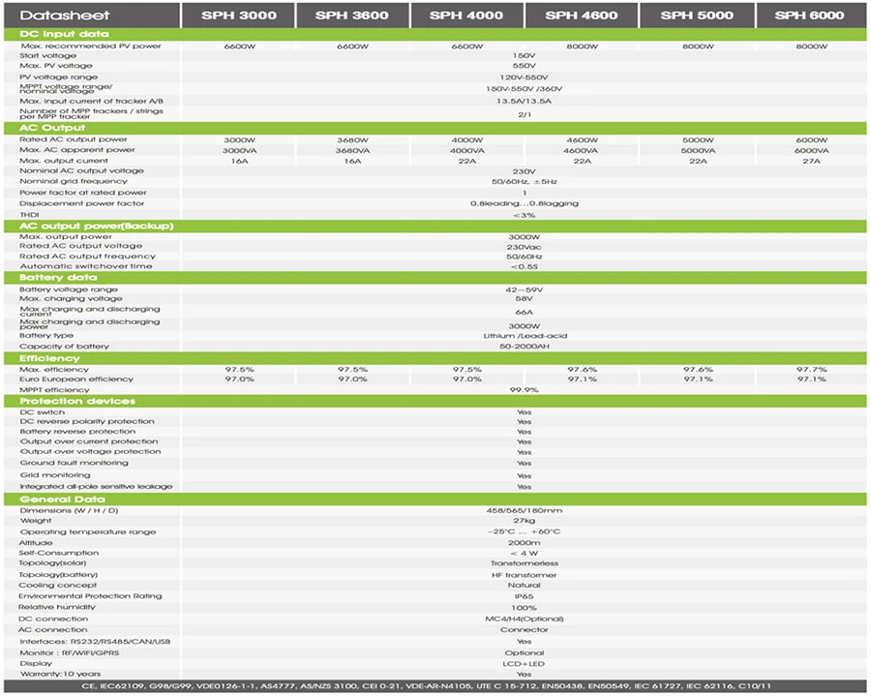Select the "MC4/H4(Optional)" DC connection value
Image resolution: width=871 pixels, height=697 pixels.
click(525, 619)
